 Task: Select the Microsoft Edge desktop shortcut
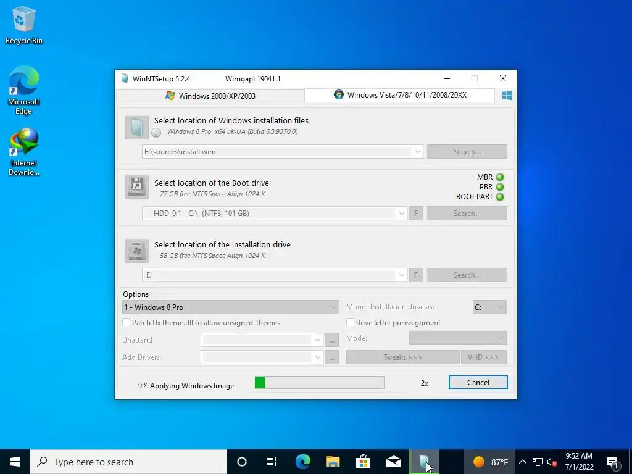pyautogui.click(x=24, y=91)
